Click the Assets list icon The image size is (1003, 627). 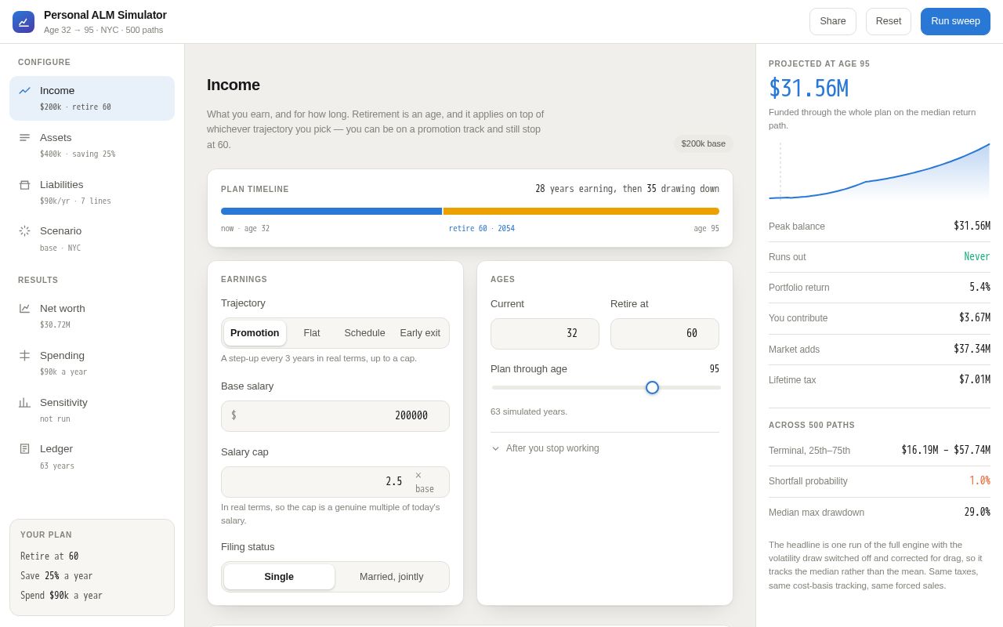24,137
